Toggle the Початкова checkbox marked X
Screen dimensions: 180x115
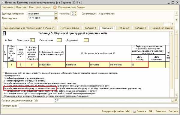32,40
